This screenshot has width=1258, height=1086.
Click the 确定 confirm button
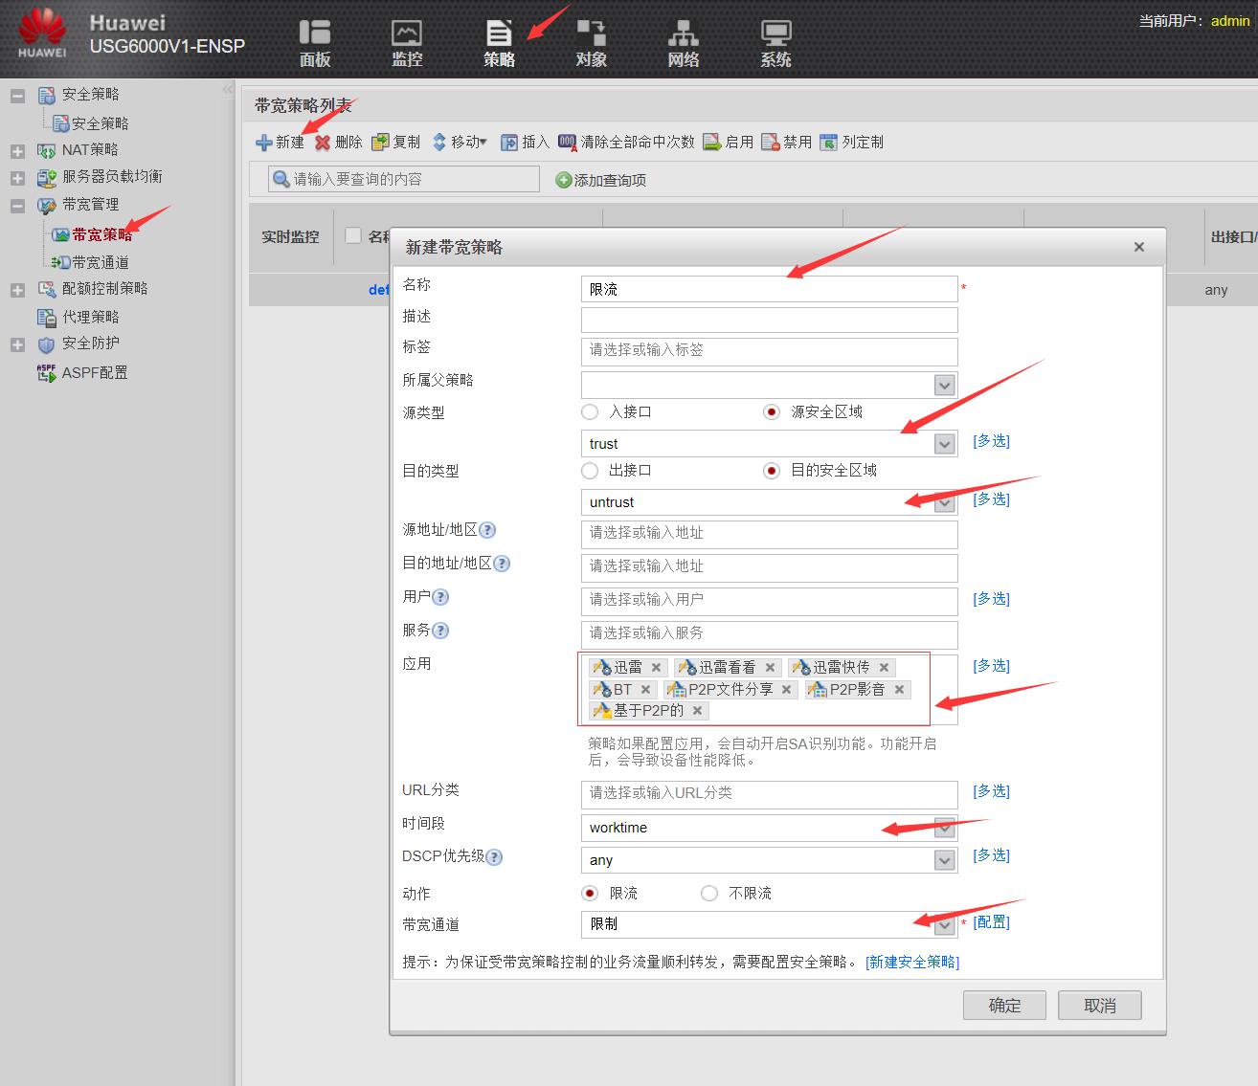1003,1005
